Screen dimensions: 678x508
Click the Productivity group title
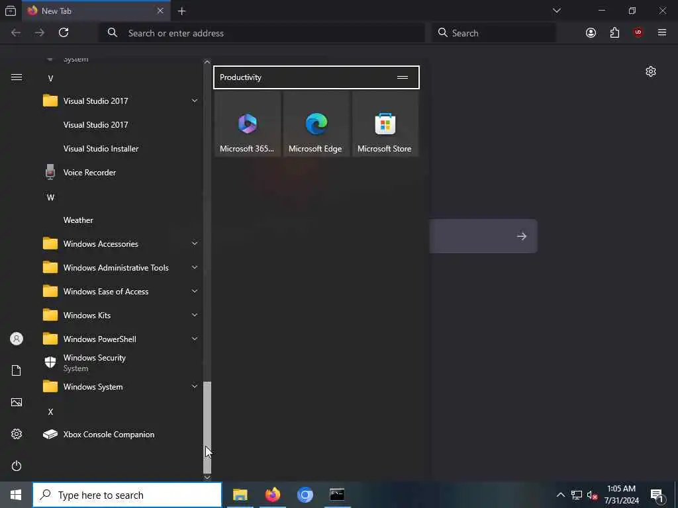(240, 77)
